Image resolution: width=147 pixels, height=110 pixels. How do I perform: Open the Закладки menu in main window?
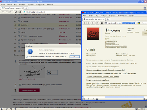22,5
